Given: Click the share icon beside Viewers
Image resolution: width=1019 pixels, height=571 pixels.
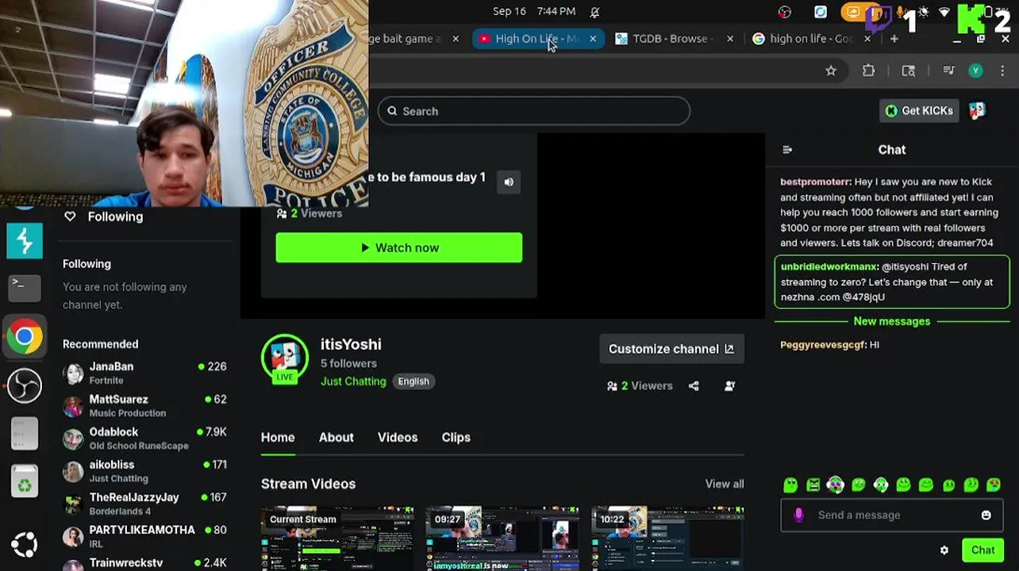Looking at the screenshot, I should [x=694, y=386].
